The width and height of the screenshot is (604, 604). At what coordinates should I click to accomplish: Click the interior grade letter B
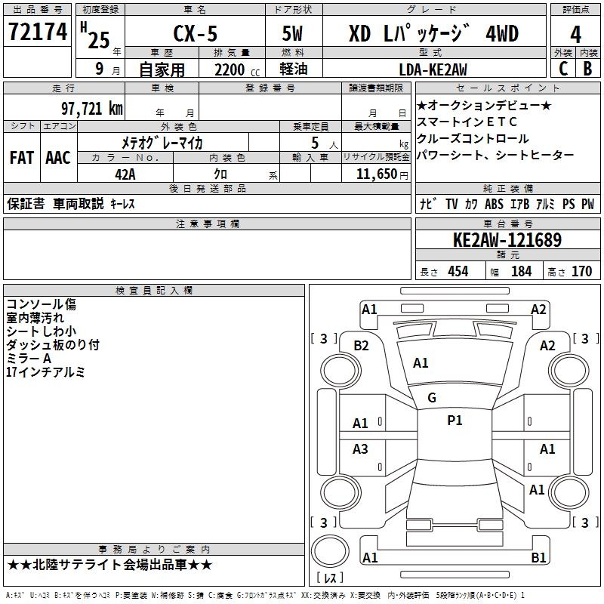click(x=587, y=69)
